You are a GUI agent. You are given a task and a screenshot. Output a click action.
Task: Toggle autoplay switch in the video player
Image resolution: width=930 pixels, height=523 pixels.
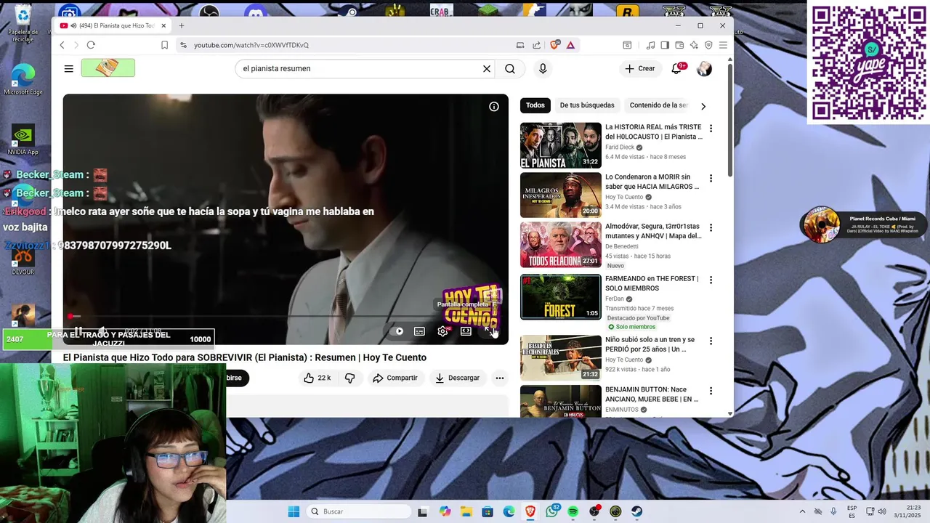point(399,331)
